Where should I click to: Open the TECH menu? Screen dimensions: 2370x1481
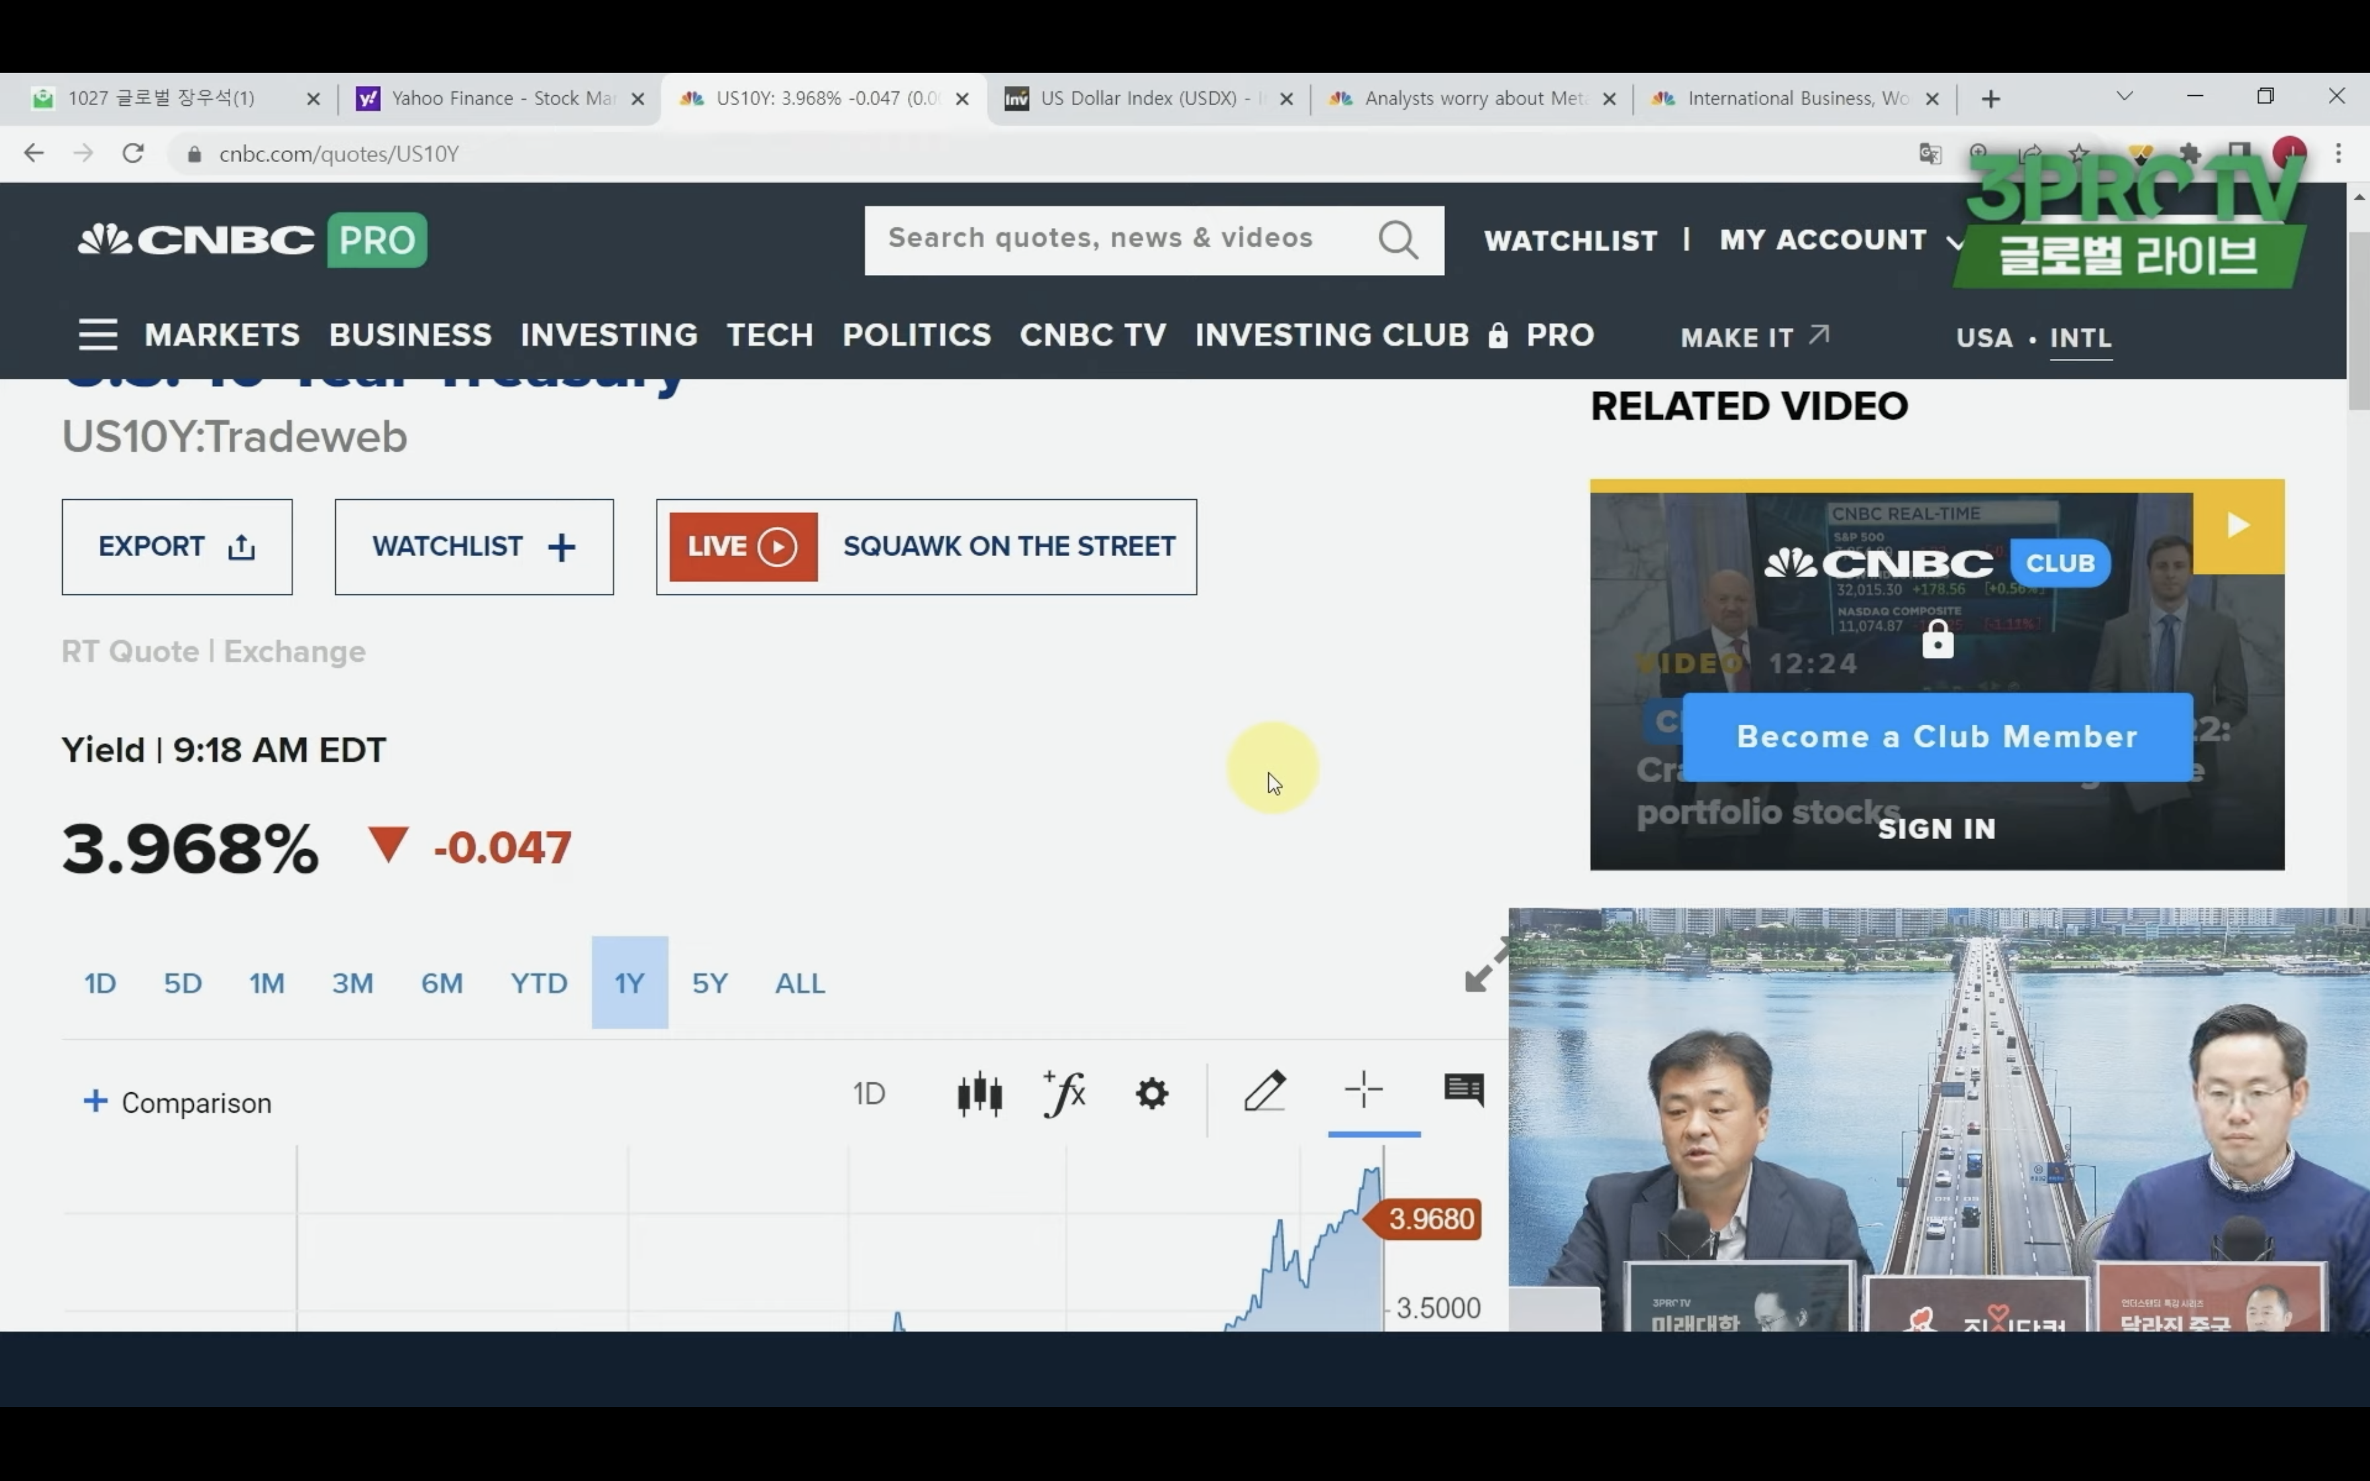click(770, 335)
